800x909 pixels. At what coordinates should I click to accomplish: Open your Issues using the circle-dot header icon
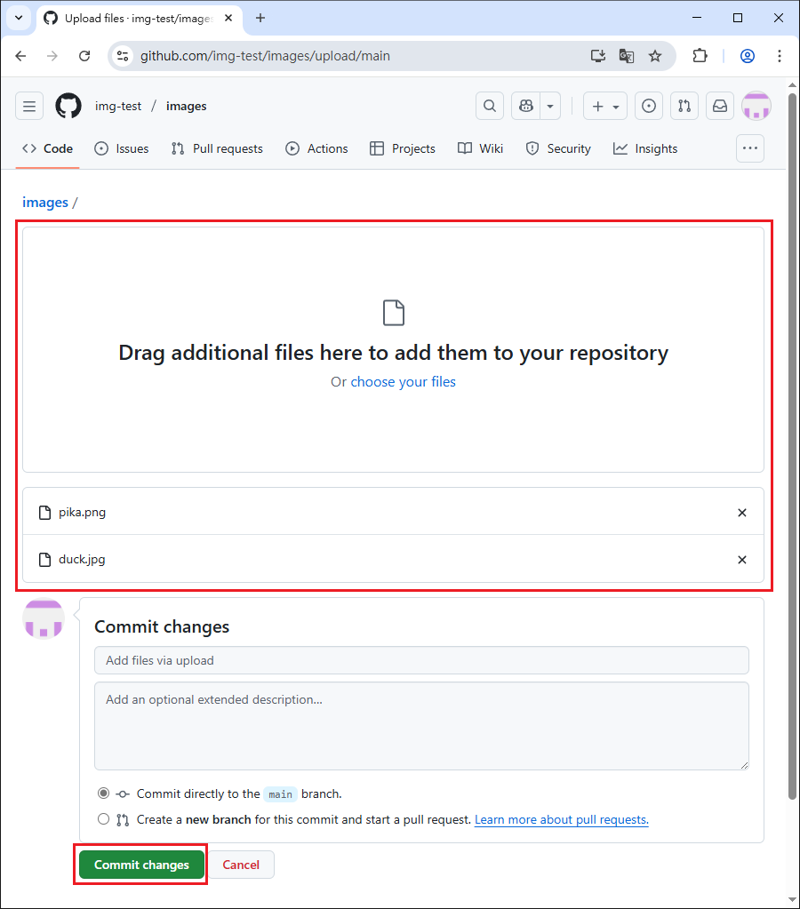649,106
